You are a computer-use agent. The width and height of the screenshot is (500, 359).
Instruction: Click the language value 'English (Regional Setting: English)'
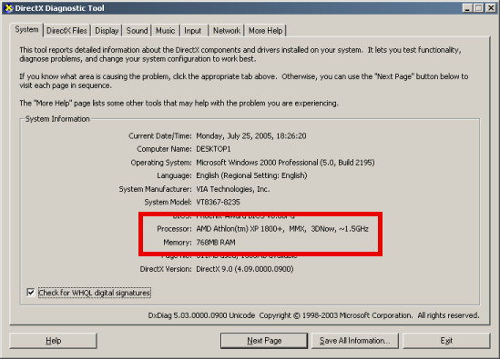click(251, 175)
